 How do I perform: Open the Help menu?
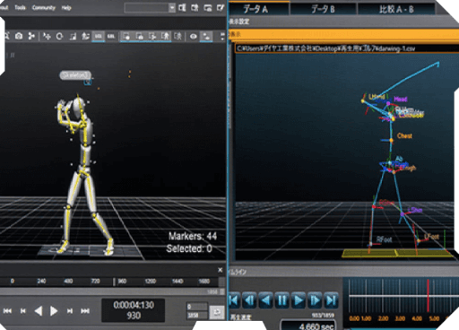pyautogui.click(x=66, y=7)
